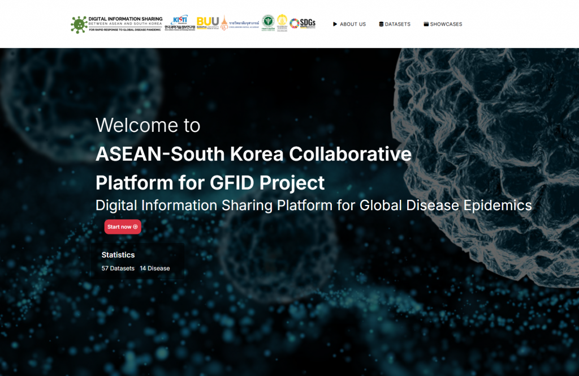Click the ASEAN-South Korea Collaborative heading line
Image resolution: width=579 pixels, height=376 pixels.
coord(253,154)
